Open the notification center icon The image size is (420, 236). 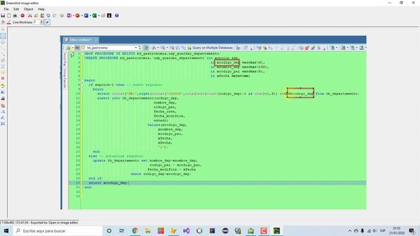tap(412, 231)
